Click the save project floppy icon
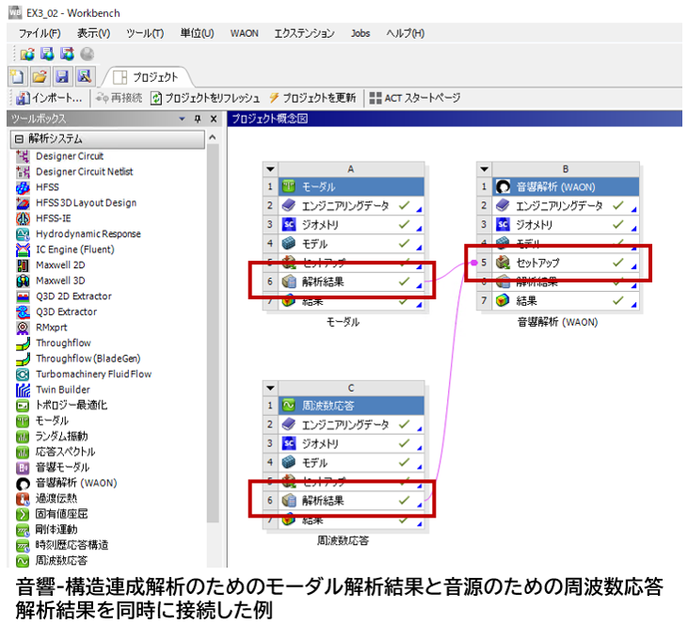Image resolution: width=688 pixels, height=624 pixels. point(62,77)
